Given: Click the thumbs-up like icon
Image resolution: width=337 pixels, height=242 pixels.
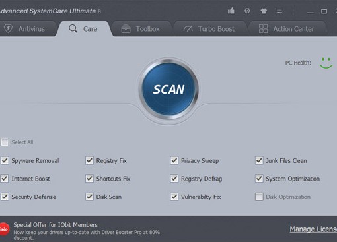Looking at the screenshot, I should pos(231,11).
